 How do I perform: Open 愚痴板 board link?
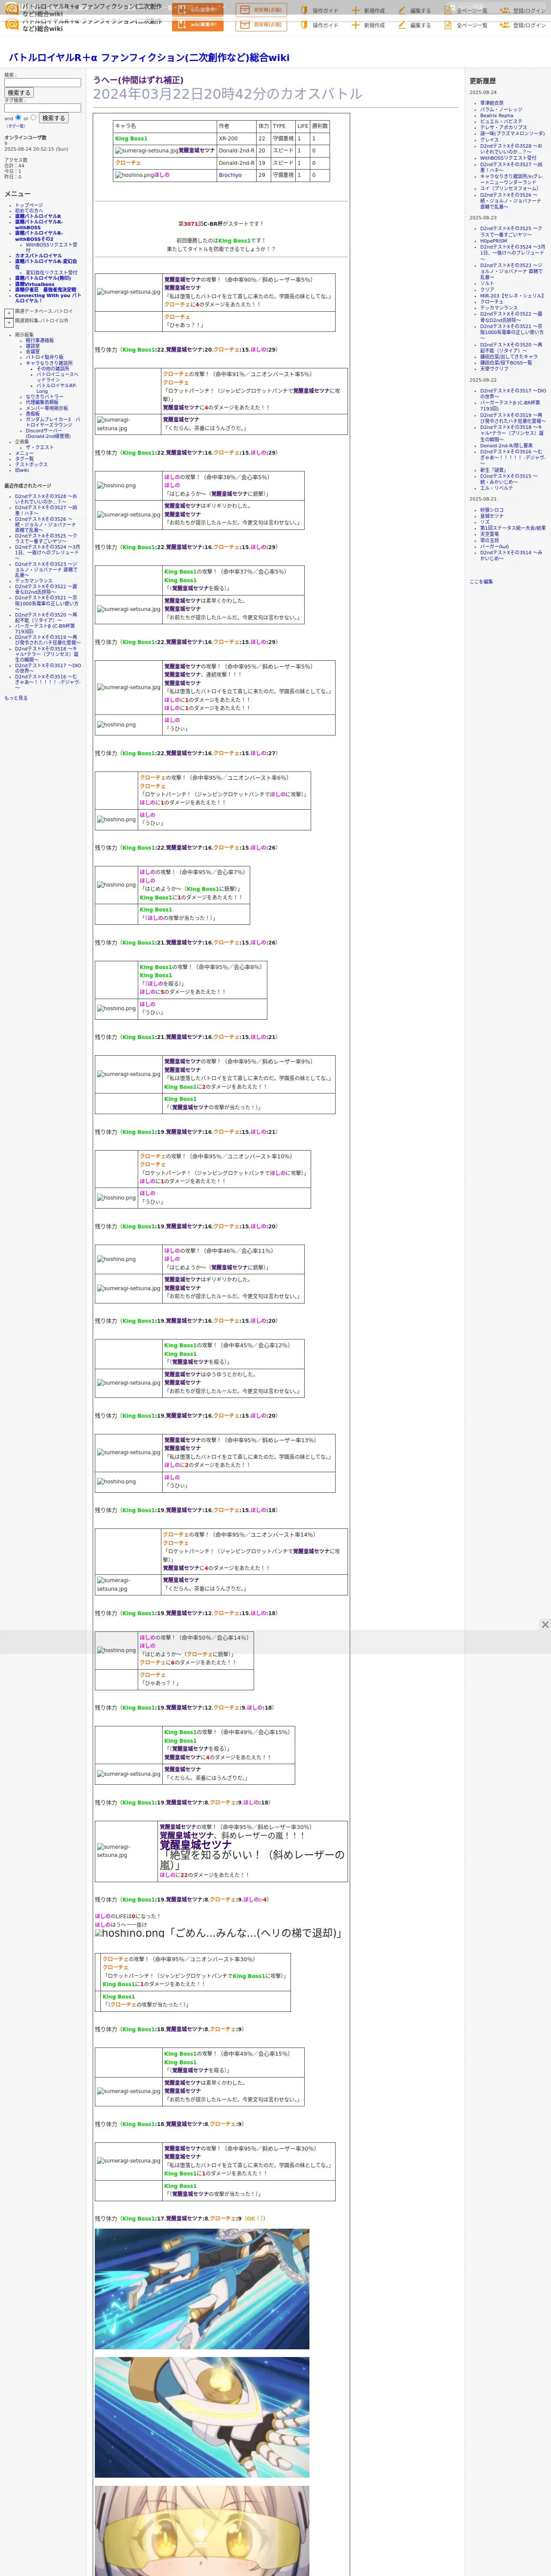[33, 414]
